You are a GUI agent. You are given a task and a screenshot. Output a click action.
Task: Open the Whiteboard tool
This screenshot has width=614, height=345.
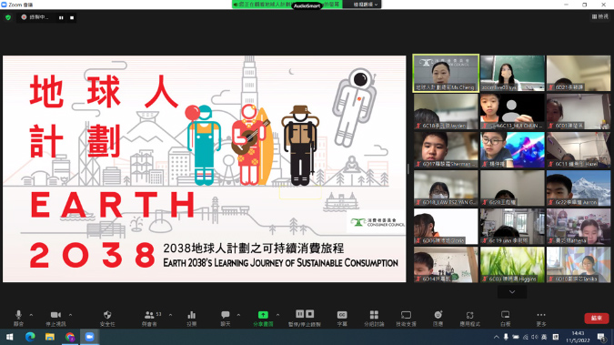505,318
